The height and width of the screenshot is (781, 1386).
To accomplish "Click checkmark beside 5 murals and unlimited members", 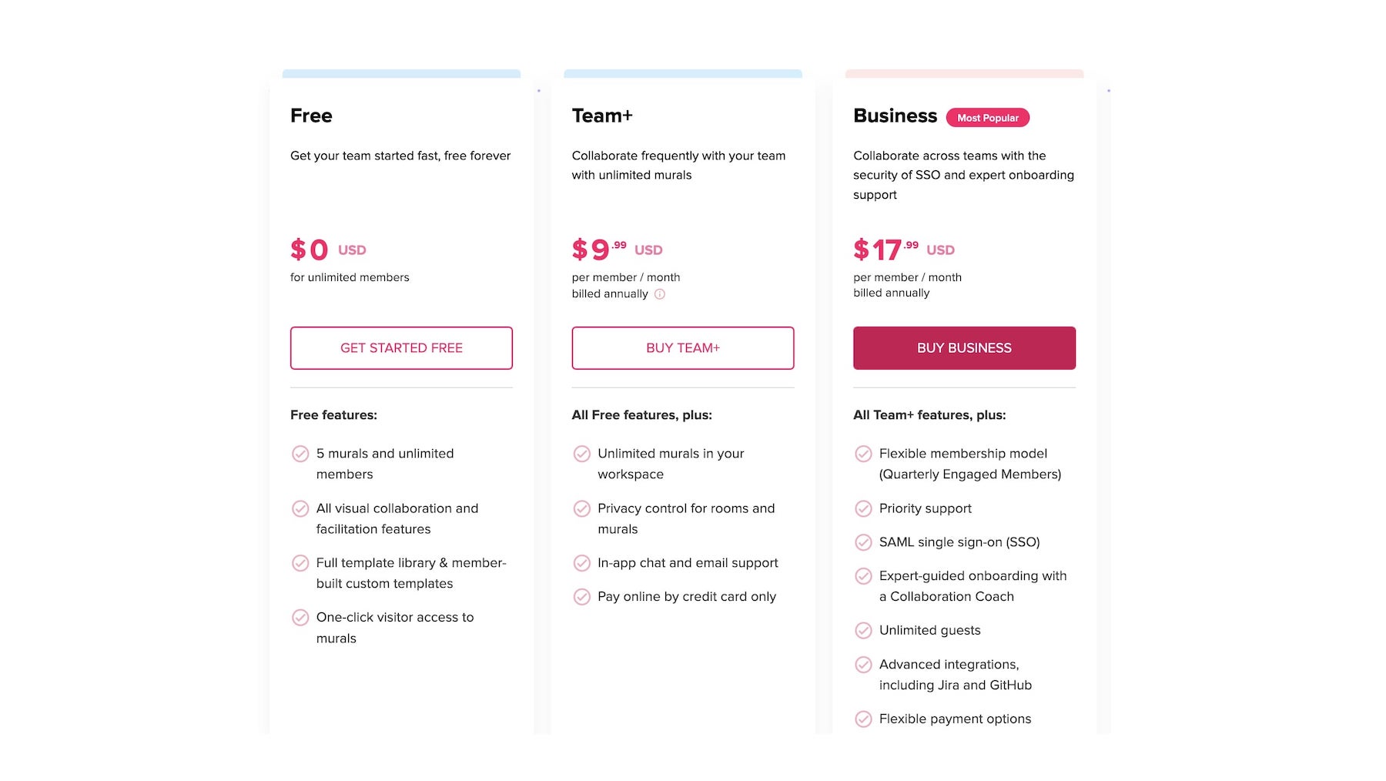I will point(300,454).
